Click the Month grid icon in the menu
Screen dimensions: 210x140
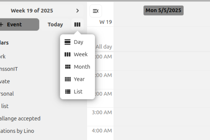(x=68, y=67)
